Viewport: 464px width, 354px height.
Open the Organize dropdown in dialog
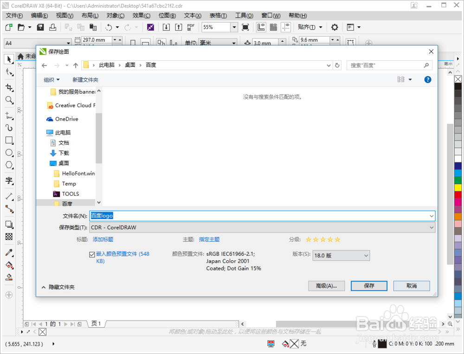click(52, 80)
